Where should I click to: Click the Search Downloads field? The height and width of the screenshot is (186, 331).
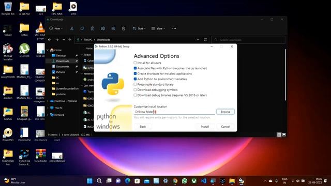248,40
